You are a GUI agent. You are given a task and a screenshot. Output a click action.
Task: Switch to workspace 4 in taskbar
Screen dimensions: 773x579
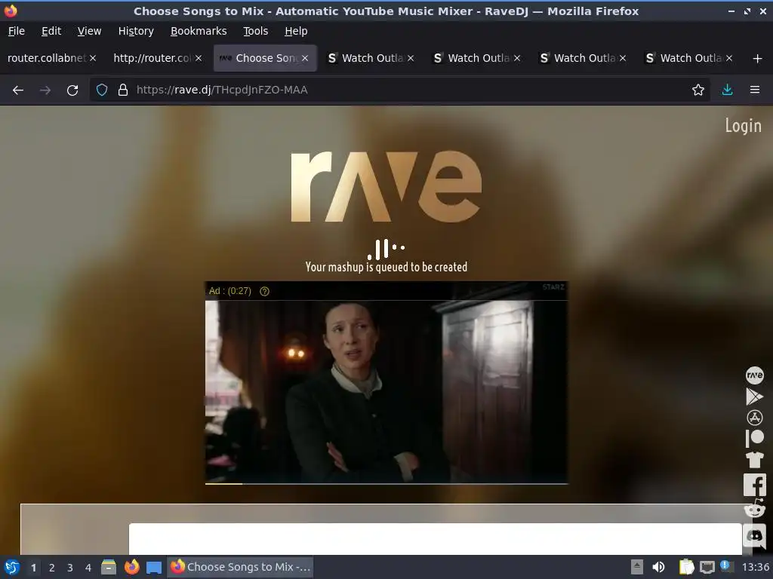click(88, 568)
